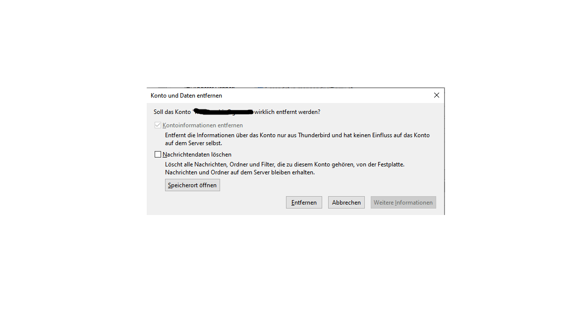Screen dimensions: 571x321
Task: Click the Kontoinformationen entfernen label text
Action: tap(202, 125)
